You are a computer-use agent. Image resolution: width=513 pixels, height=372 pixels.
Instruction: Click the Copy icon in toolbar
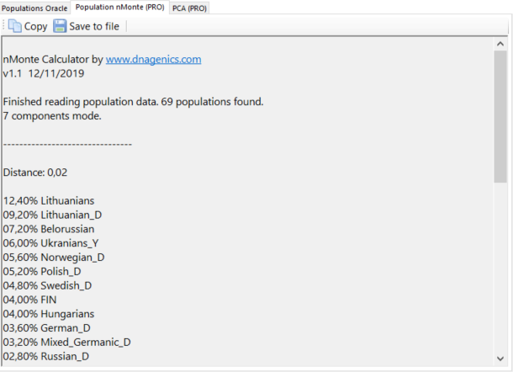pos(15,26)
